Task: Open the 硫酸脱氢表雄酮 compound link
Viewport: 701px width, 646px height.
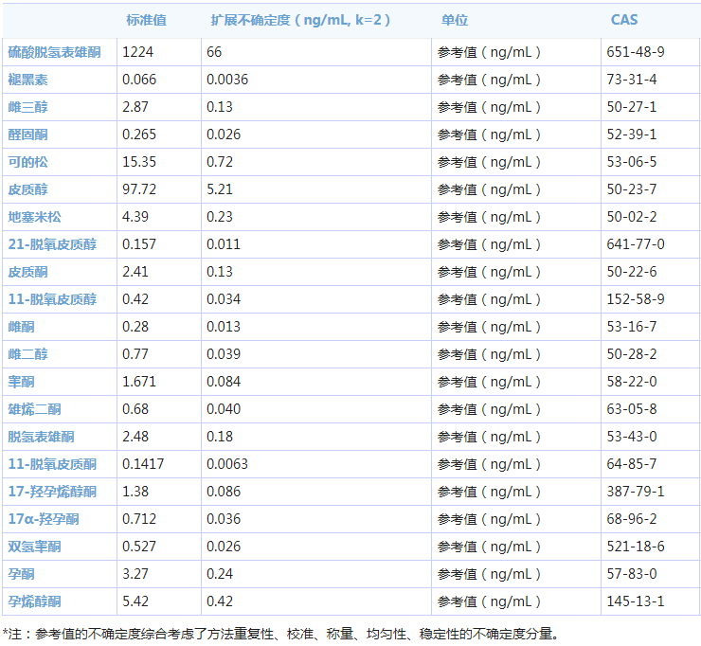Action: (x=55, y=52)
